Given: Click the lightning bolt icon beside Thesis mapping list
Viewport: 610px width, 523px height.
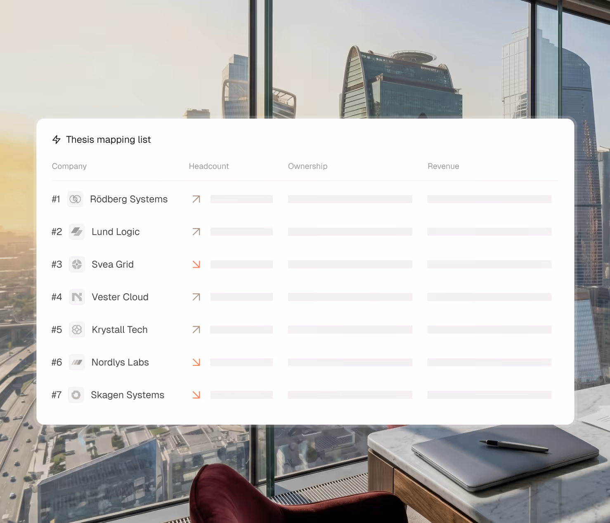Looking at the screenshot, I should (57, 140).
